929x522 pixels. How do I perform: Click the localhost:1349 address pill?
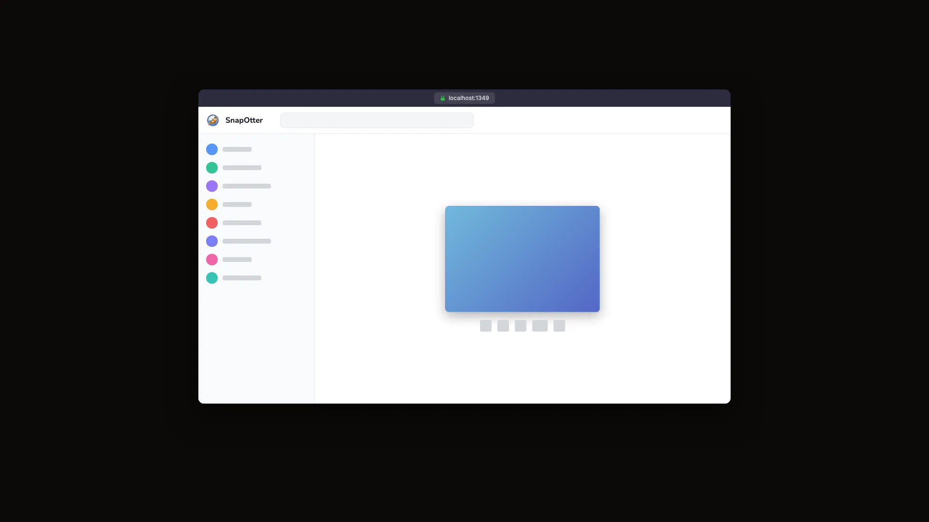click(464, 98)
